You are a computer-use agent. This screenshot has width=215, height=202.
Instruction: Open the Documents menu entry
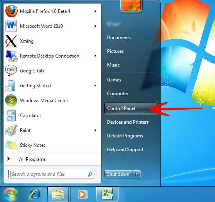119,38
